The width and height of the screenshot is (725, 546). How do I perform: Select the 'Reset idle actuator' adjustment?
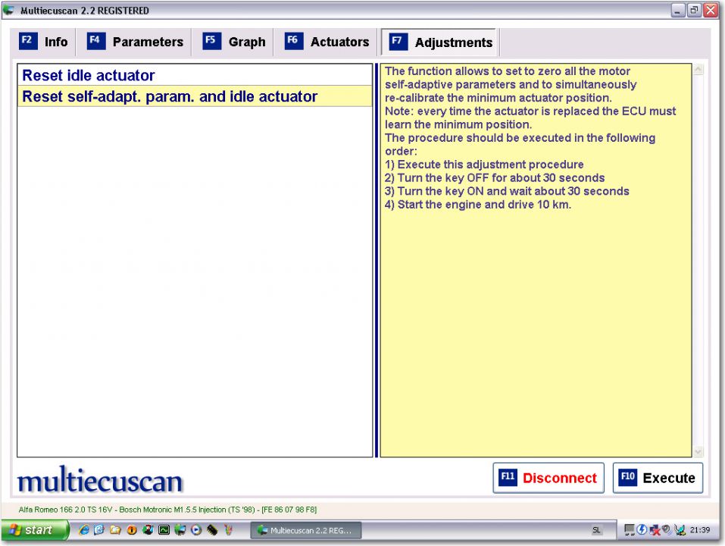coord(195,75)
